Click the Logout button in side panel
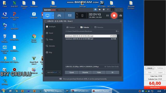Screen dimensions: 166x93 [x=160, y=72]
